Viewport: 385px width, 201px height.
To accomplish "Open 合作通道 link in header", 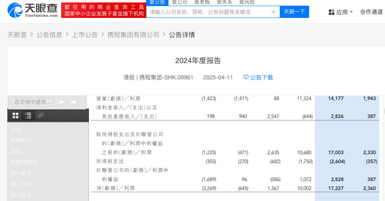I will [372, 12].
